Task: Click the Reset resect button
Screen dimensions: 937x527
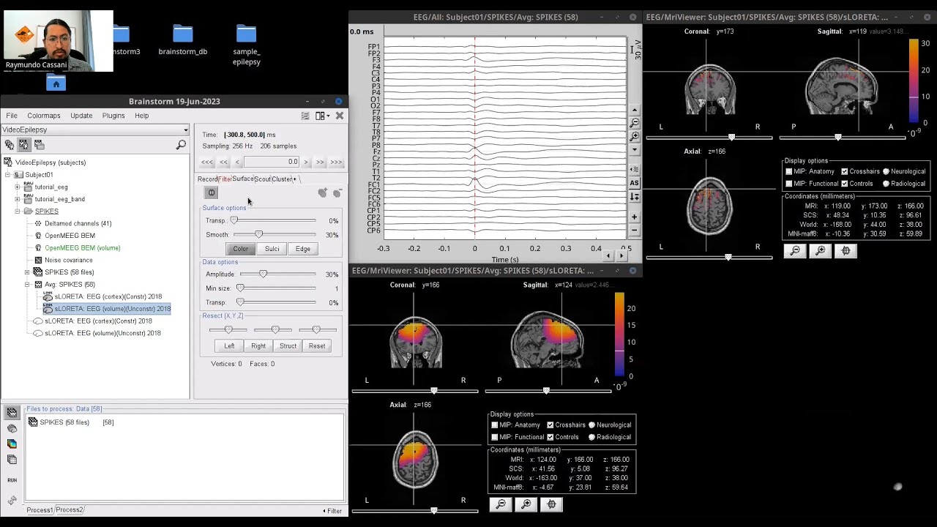Action: (x=317, y=346)
